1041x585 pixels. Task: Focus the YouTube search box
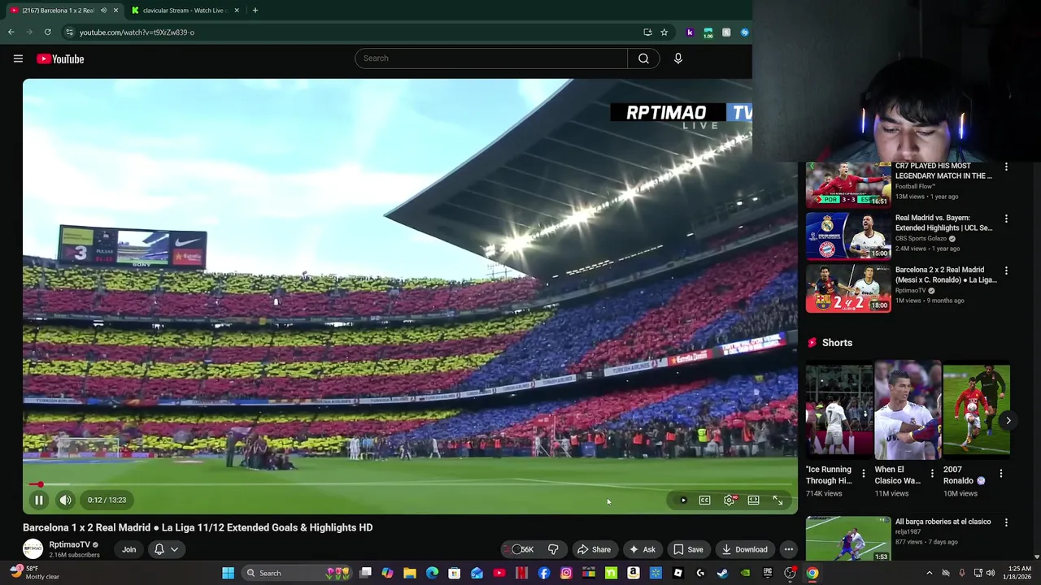point(491,58)
